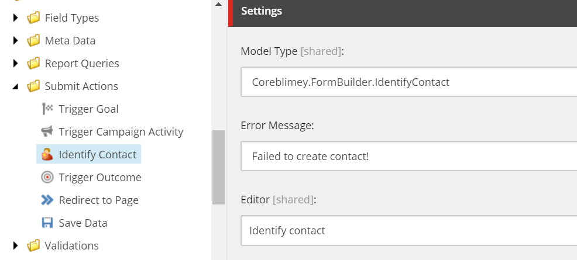Expand the Report Queries tree node
Image resolution: width=577 pixels, height=260 pixels.
pos(15,63)
